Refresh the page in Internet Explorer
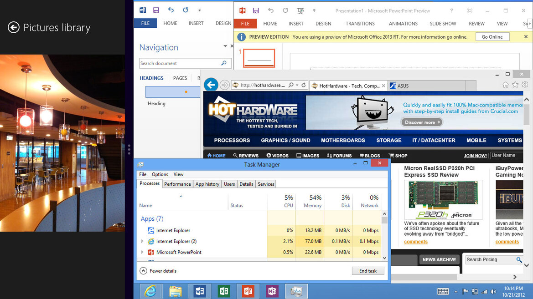The height and width of the screenshot is (299, 533). 304,85
